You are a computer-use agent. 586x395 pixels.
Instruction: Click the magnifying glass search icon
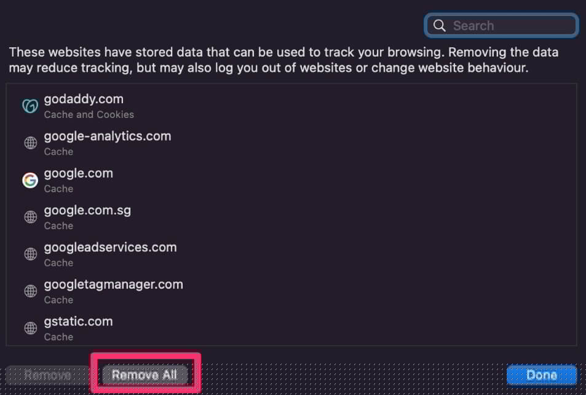pyautogui.click(x=439, y=26)
